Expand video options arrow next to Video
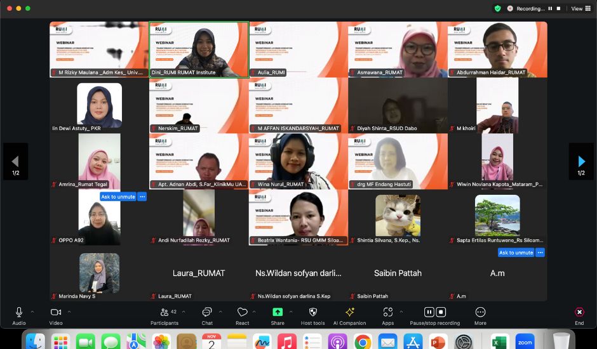The width and height of the screenshot is (597, 349). click(x=69, y=312)
